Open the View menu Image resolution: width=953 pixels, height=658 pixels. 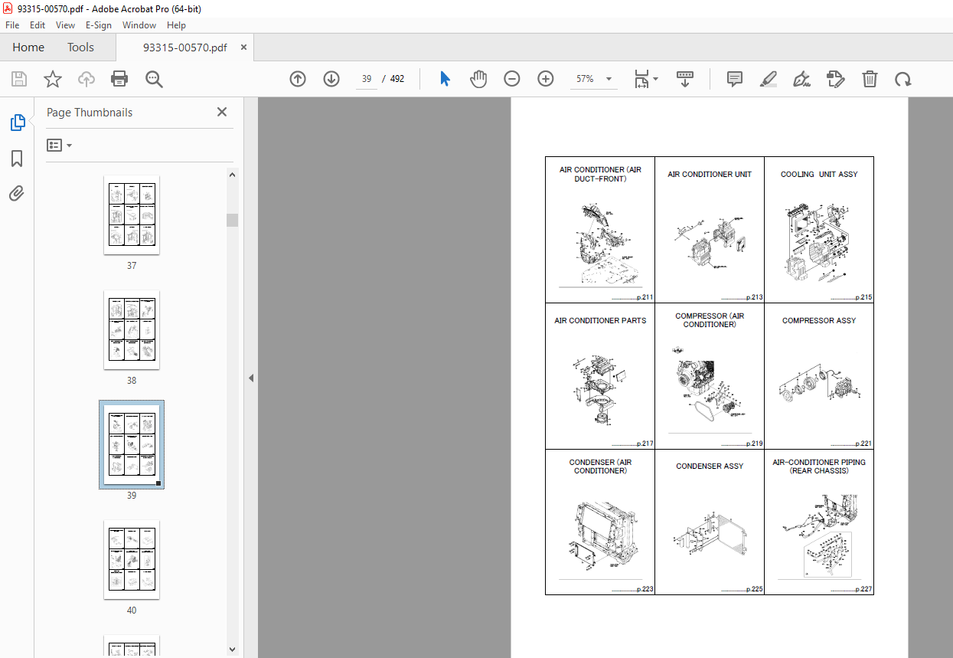(x=65, y=25)
